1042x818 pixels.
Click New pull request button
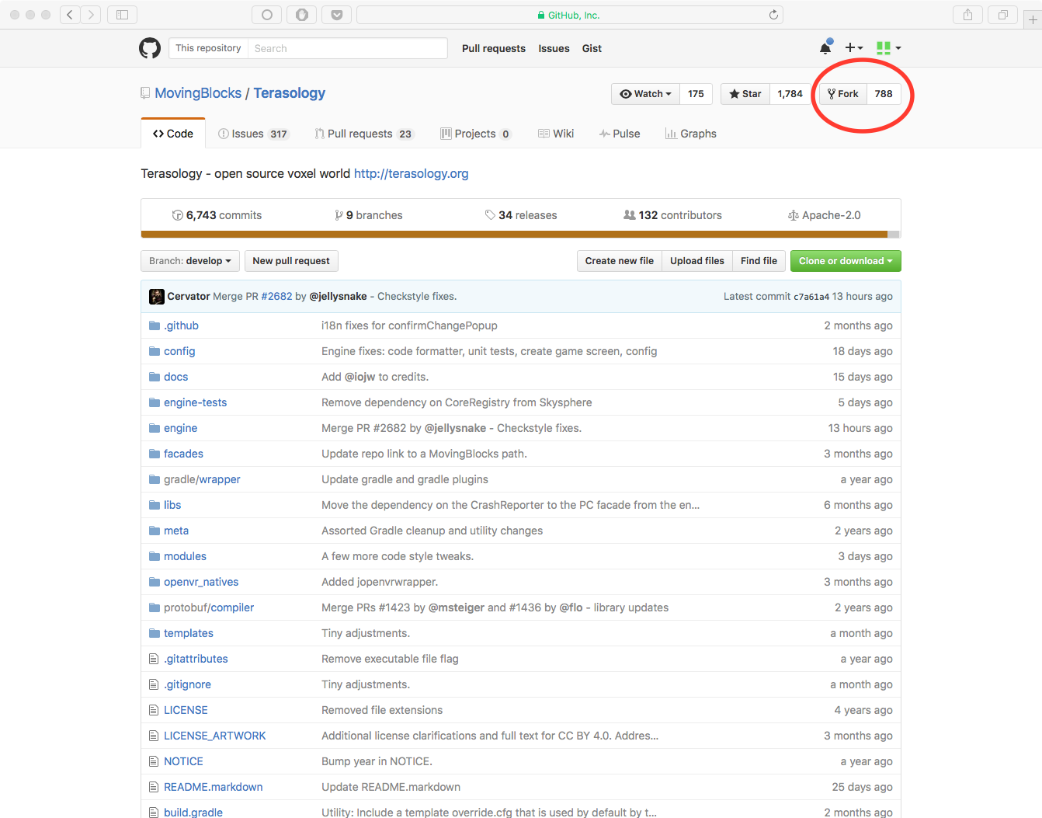click(x=291, y=261)
